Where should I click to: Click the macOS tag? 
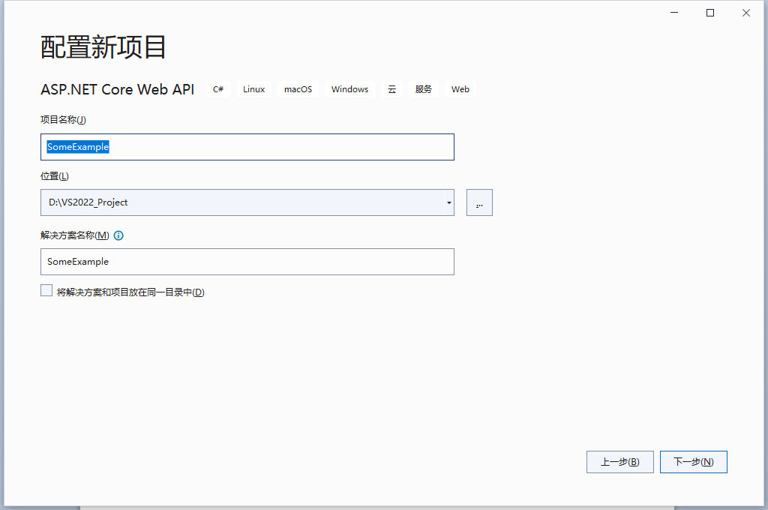point(298,89)
